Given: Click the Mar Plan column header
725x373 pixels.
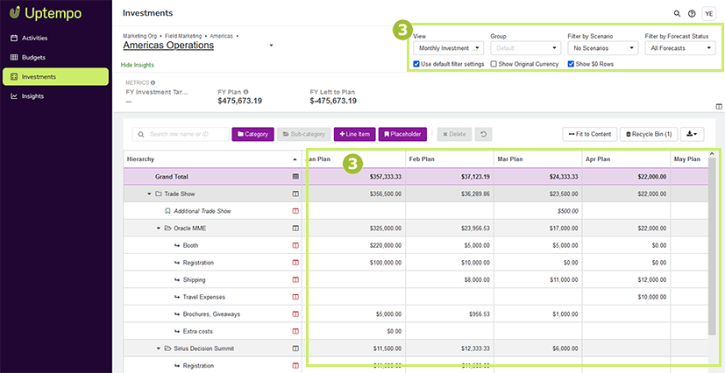Looking at the screenshot, I should click(x=537, y=159).
